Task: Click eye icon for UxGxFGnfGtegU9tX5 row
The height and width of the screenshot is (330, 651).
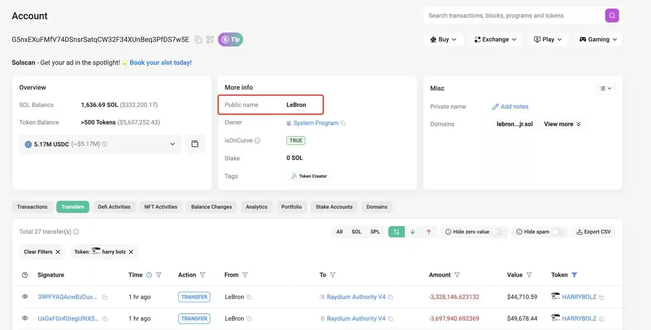Action: tap(25, 318)
